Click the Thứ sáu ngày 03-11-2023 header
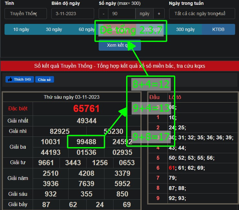 (71, 97)
